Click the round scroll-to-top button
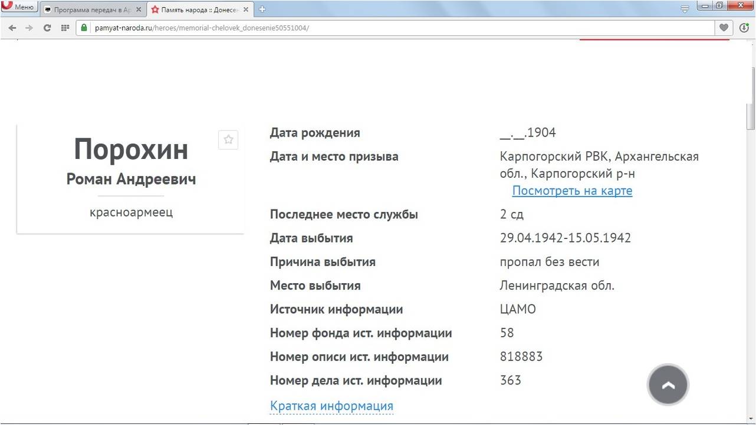Screen dimensions: 756x425 668,385
